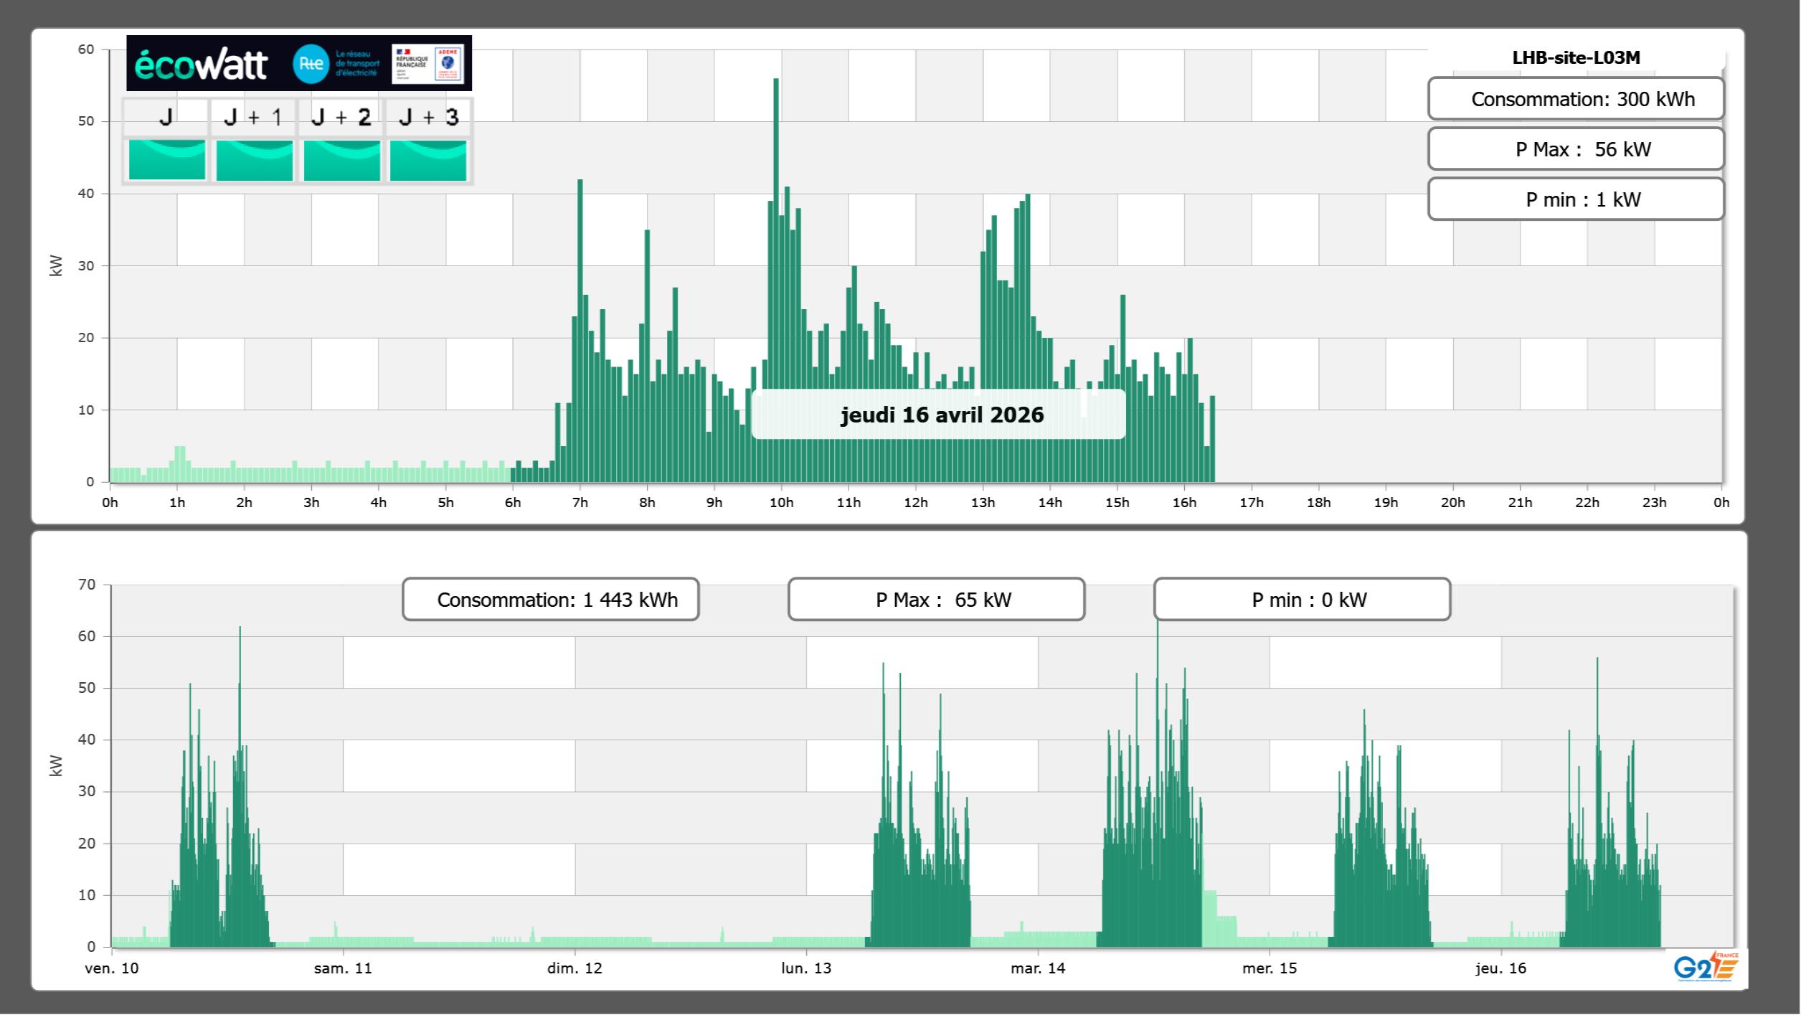Click the République Française emblem
Screen dimensions: 1801x1015
(x=412, y=63)
